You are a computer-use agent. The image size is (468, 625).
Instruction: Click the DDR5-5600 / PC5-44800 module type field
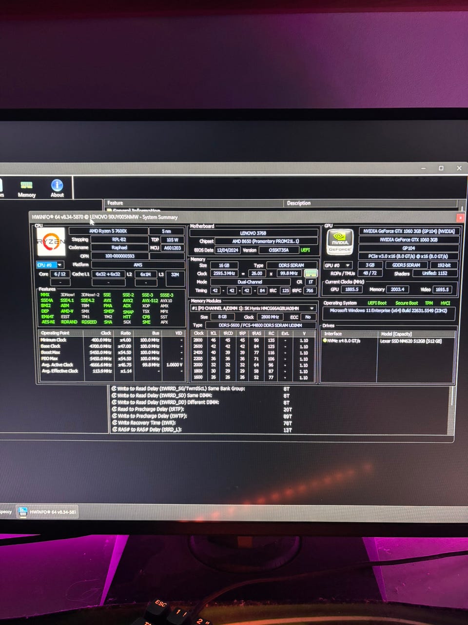click(261, 325)
